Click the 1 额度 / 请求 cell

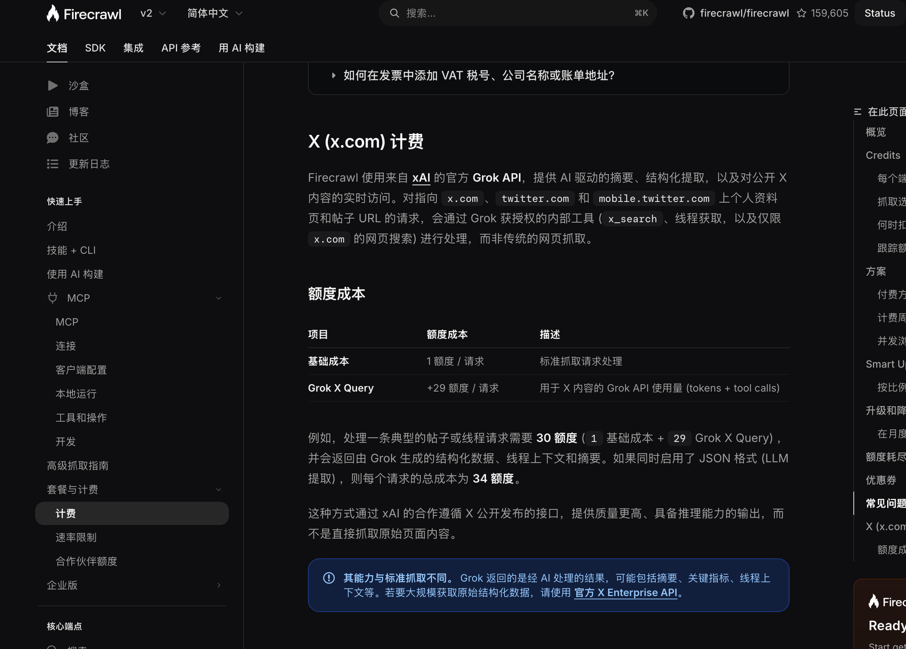(x=455, y=361)
